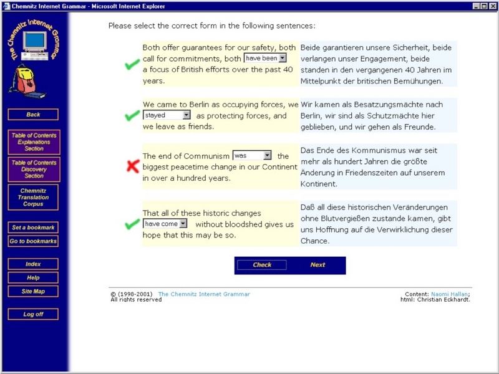Viewport: 499px width, 374px height.
Task: Click the 'html: Christian Eckhardt.' credit text
Action: coord(435,300)
